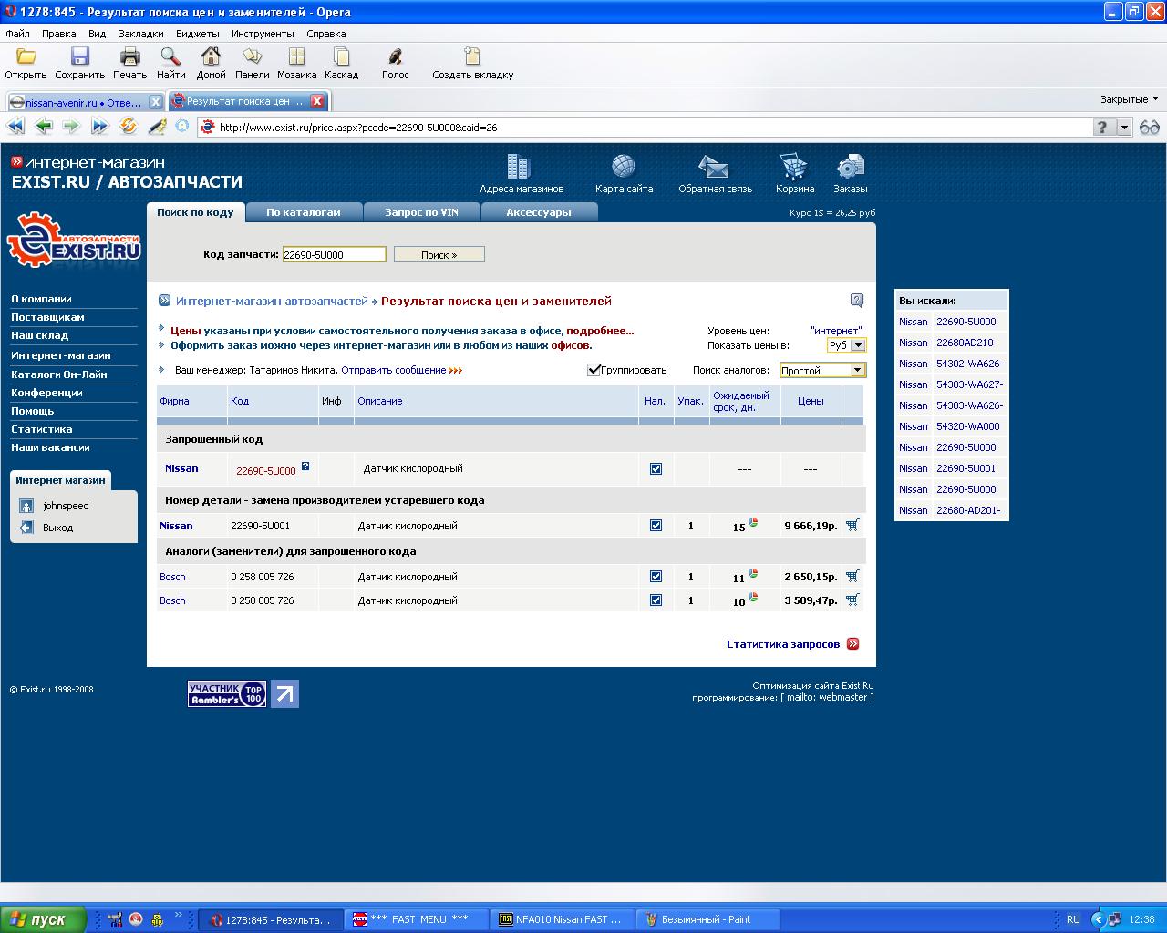1167x933 pixels.
Task: Add Nissan 22690-5U001 to cart
Action: tap(852, 525)
